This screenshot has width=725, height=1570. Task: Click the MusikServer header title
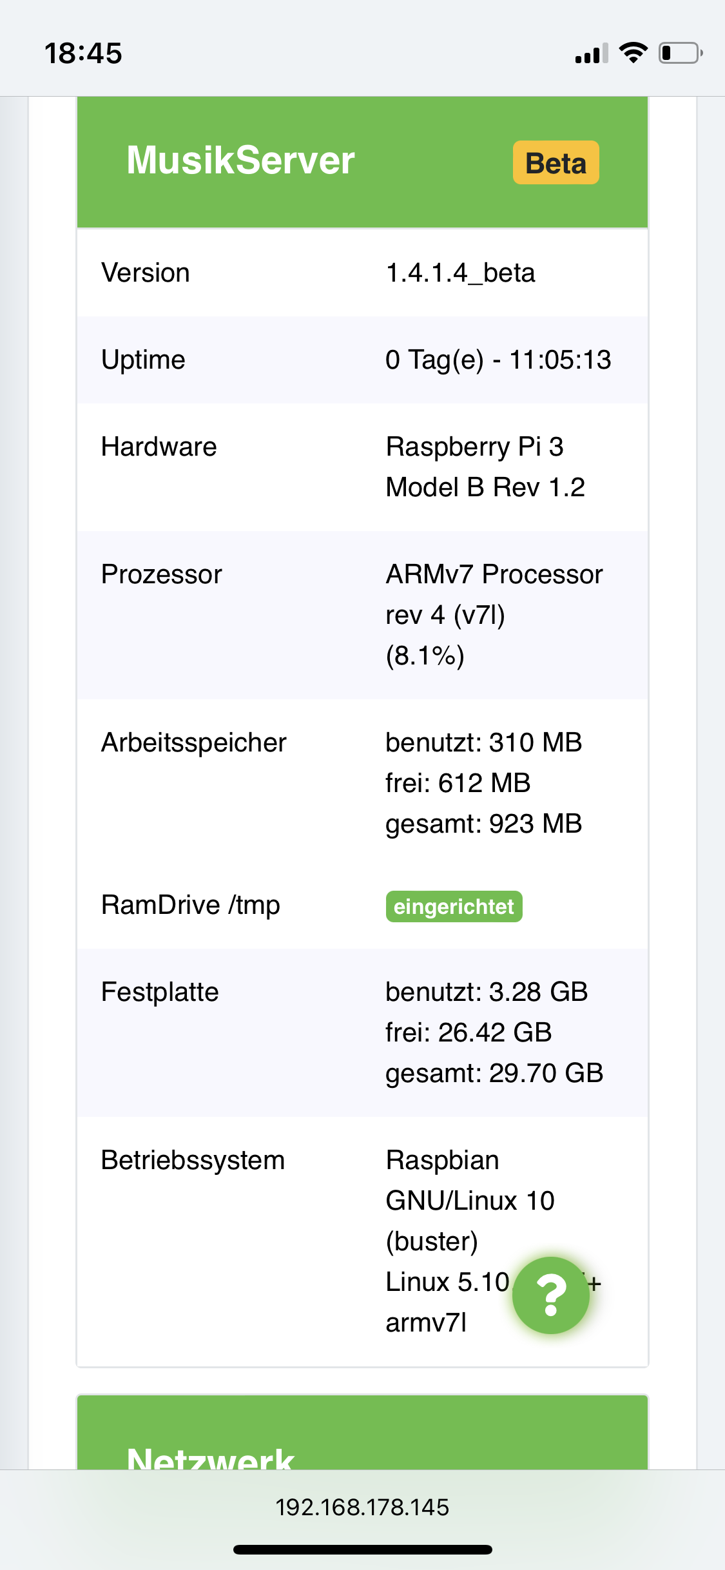coord(240,160)
